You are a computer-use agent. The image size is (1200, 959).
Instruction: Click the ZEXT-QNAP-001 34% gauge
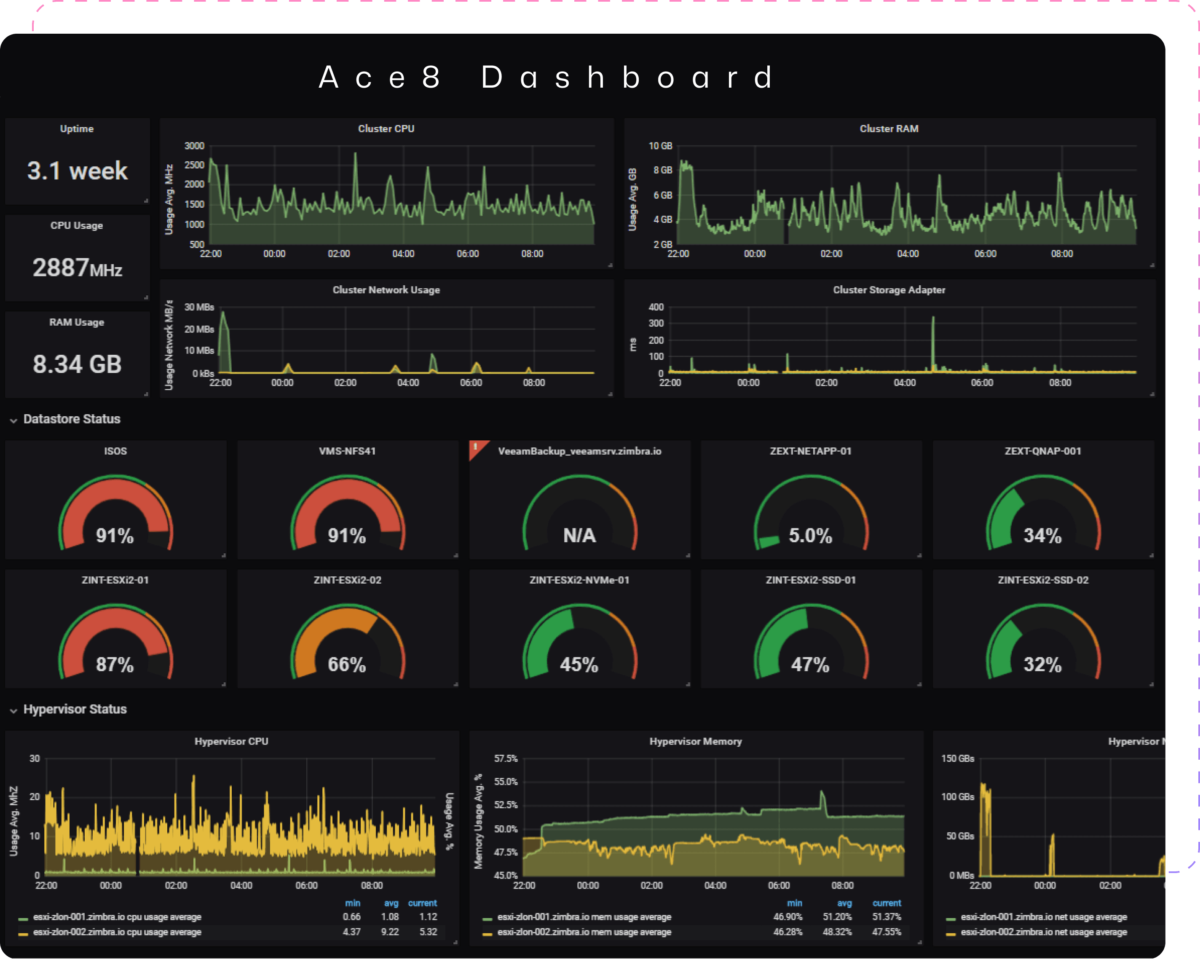pos(1043,513)
